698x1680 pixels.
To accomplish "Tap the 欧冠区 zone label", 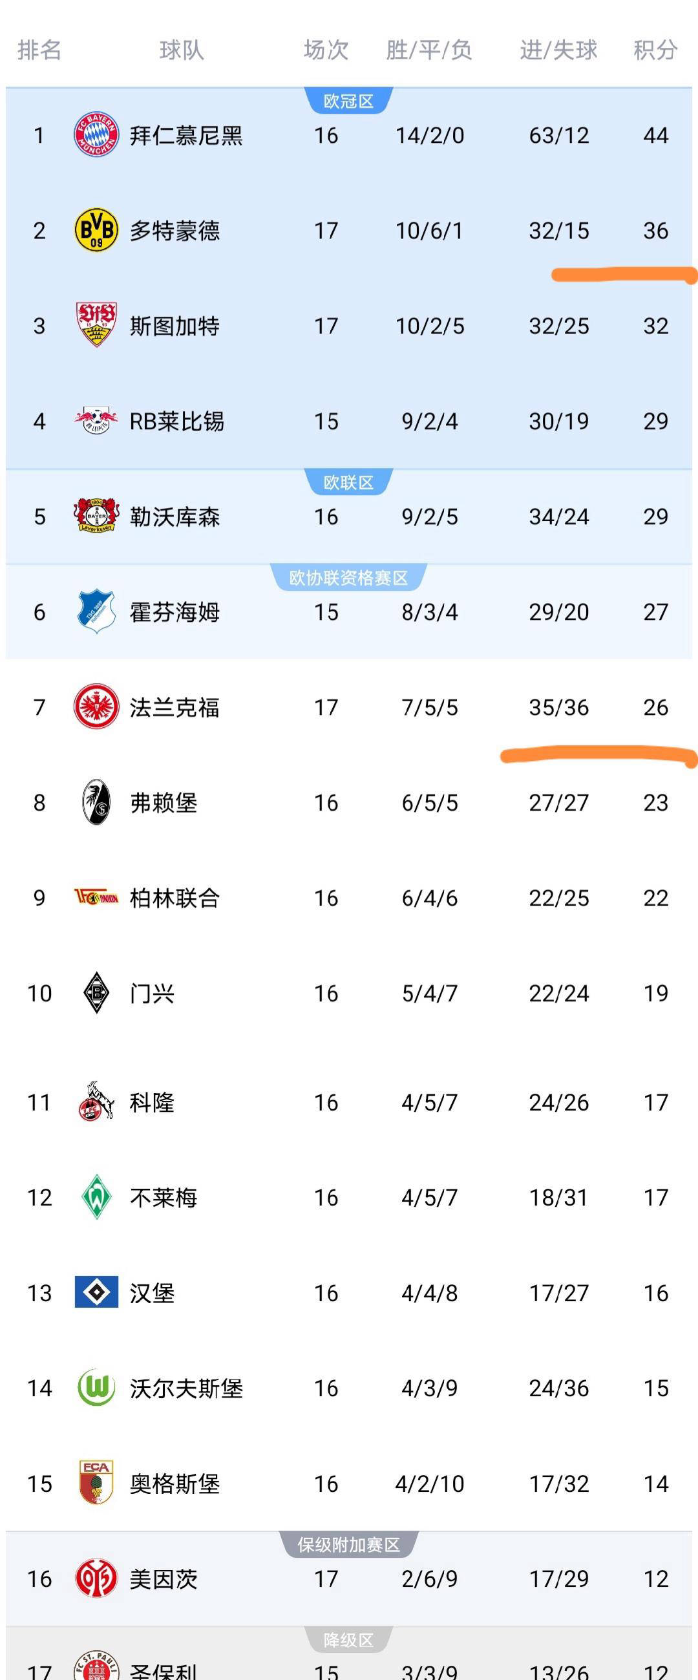I will [348, 101].
